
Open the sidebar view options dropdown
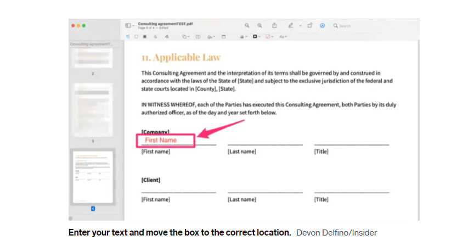point(129,26)
